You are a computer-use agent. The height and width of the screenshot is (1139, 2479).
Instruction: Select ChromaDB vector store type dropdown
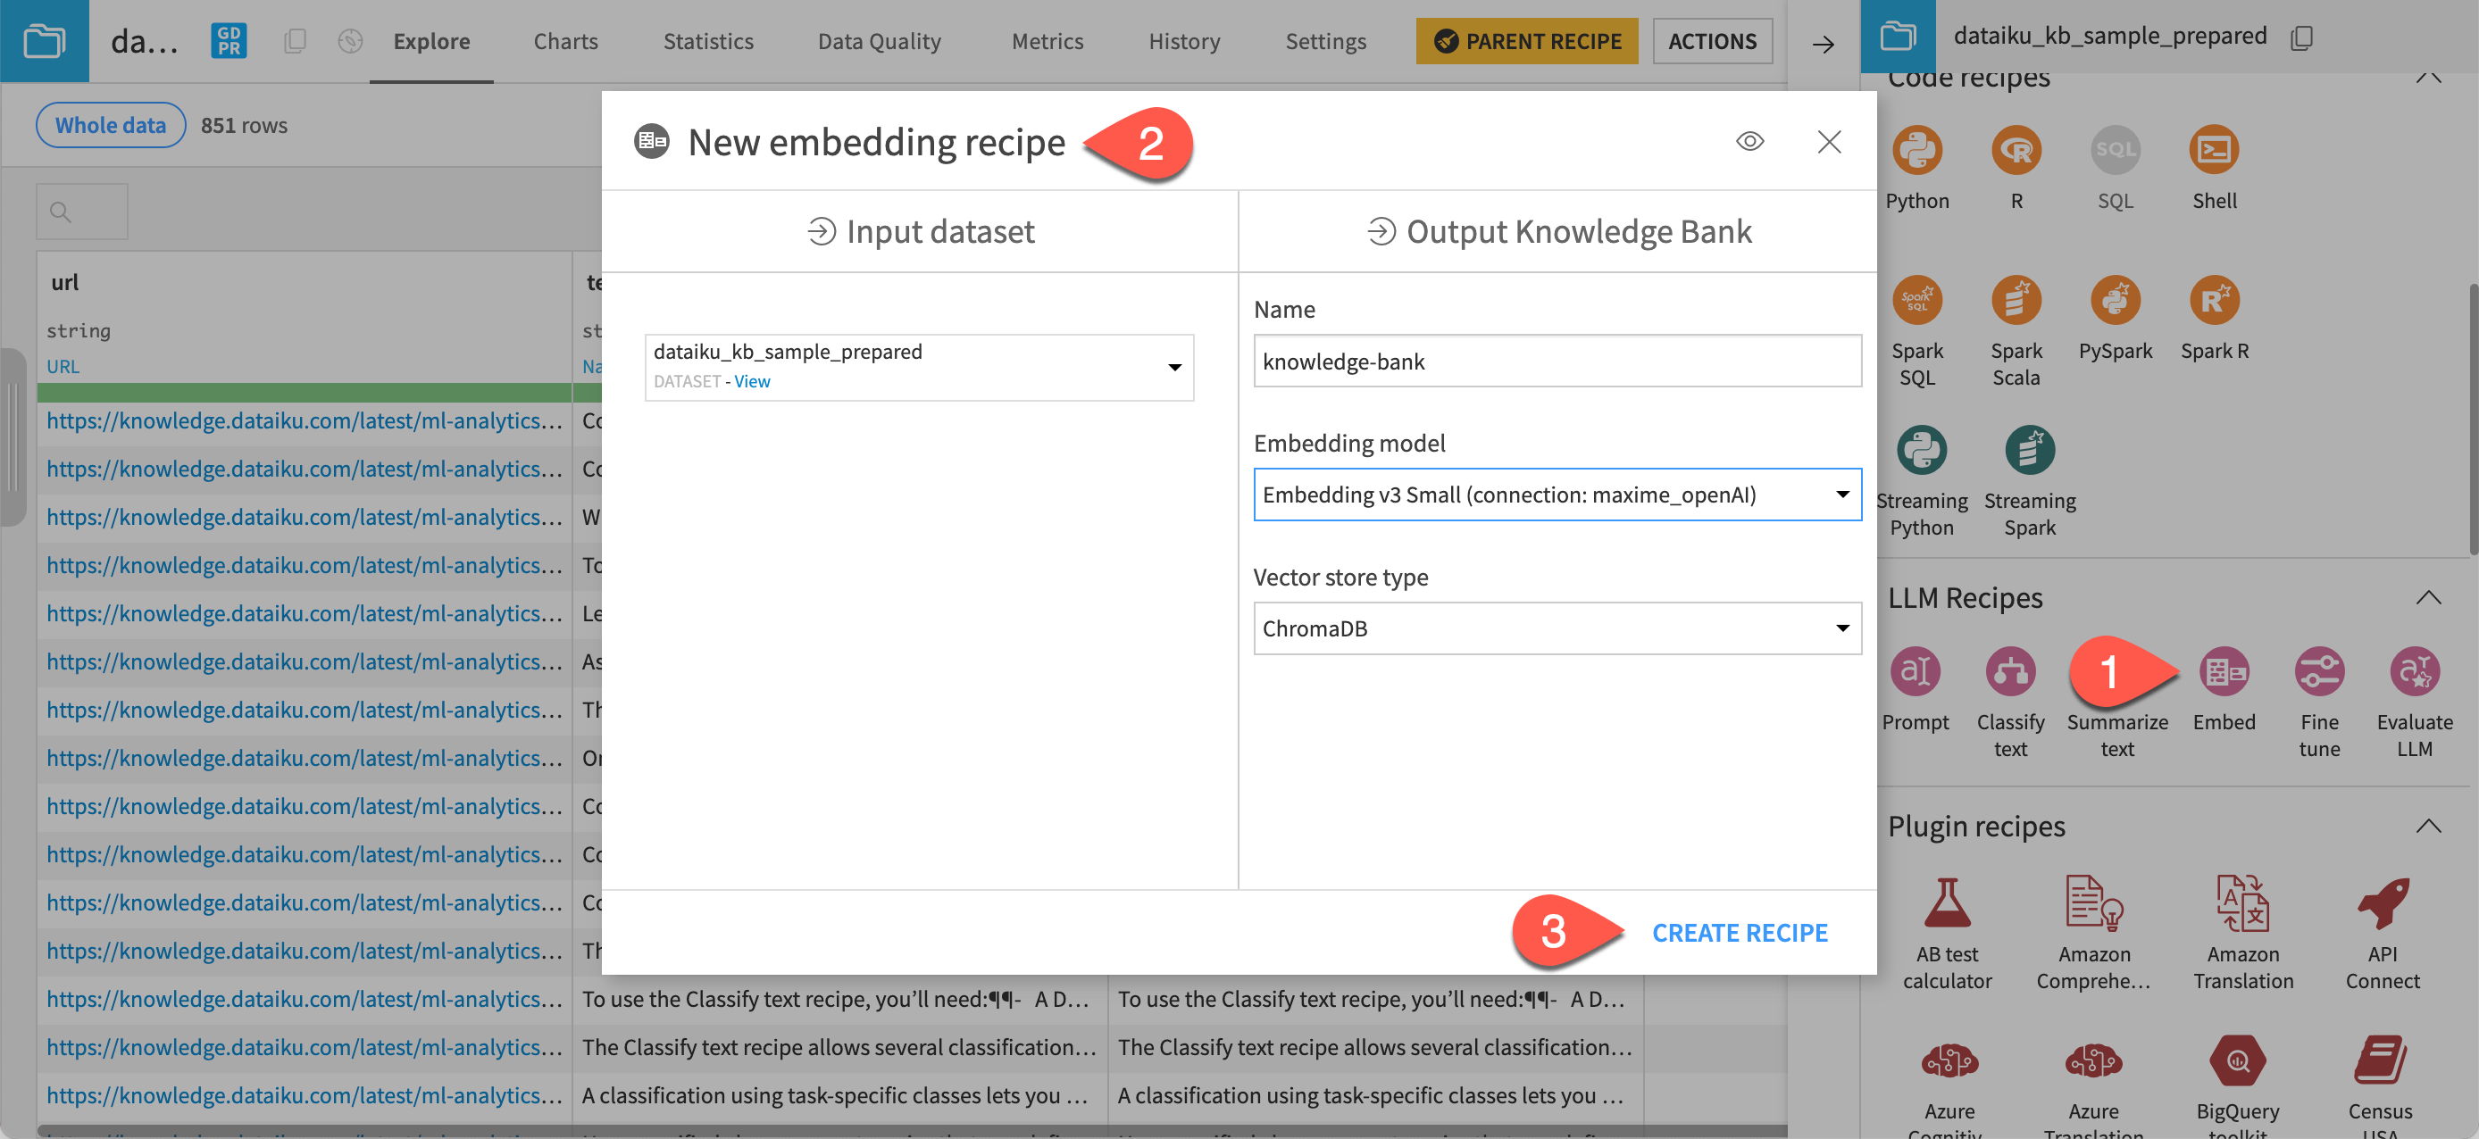click(x=1556, y=628)
